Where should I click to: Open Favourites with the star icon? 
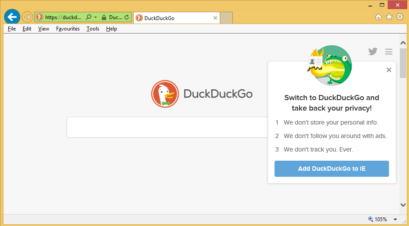[389, 17]
